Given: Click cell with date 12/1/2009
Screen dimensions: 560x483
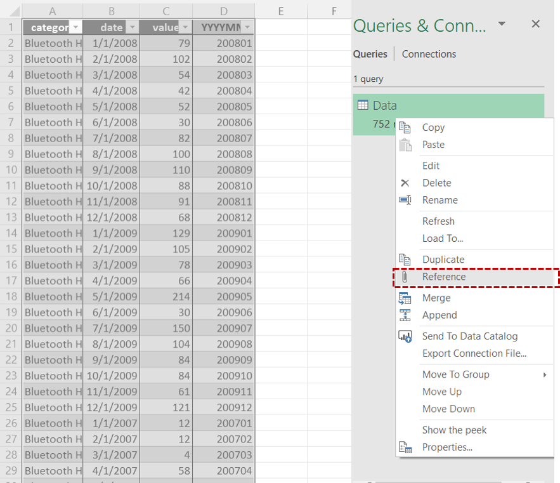Looking at the screenshot, I should [x=112, y=407].
